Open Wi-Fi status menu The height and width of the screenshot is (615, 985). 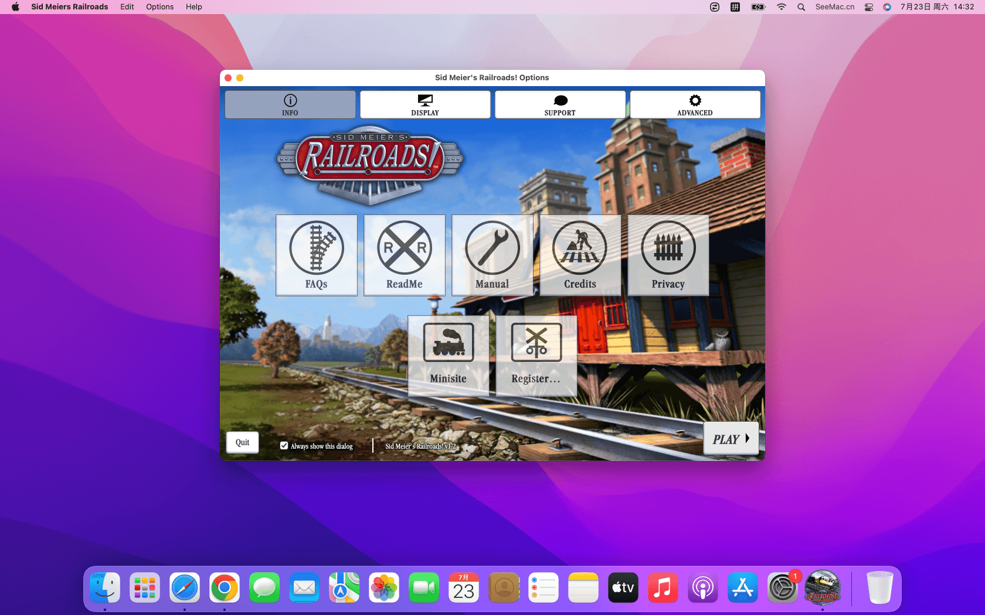[x=781, y=7]
